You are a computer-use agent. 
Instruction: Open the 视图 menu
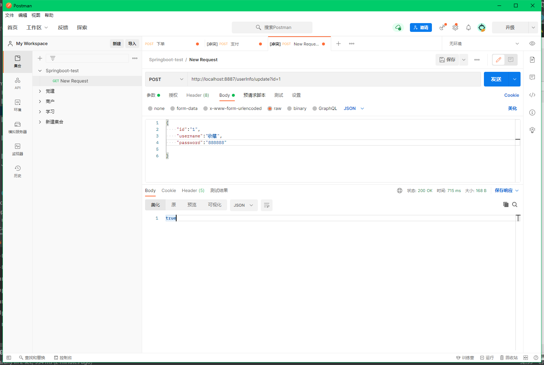pos(36,15)
